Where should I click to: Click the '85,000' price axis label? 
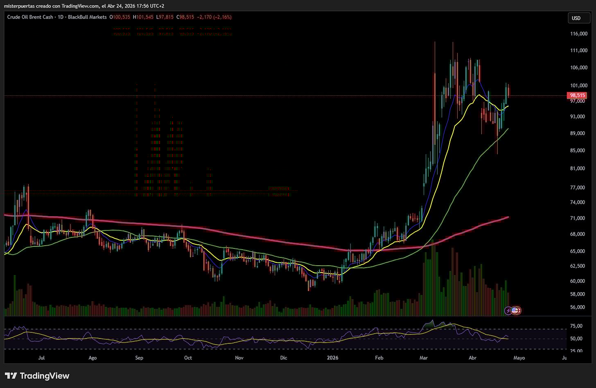(x=578, y=150)
